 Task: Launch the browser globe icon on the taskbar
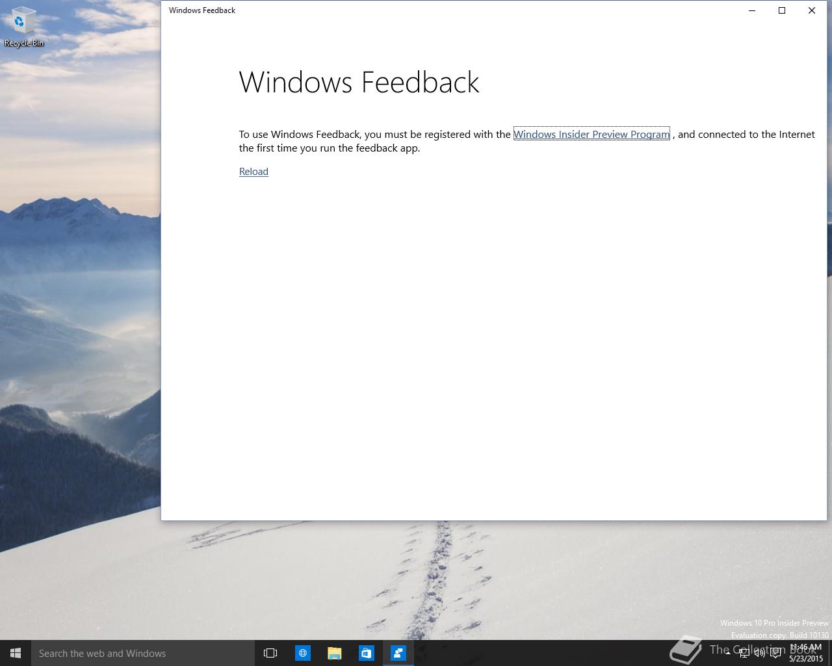tap(303, 653)
